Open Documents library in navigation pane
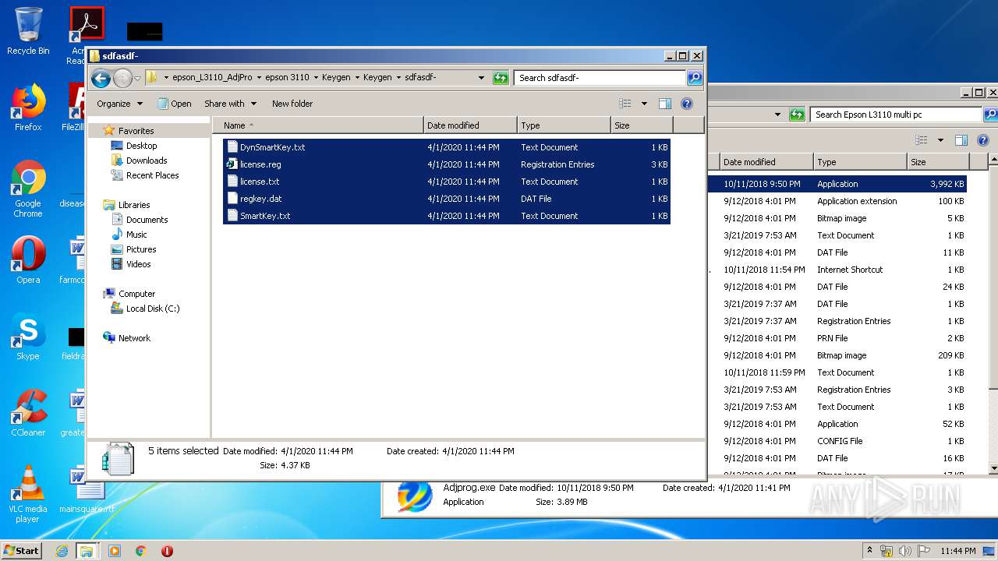Screen dimensions: 998x561 pyautogui.click(x=147, y=220)
